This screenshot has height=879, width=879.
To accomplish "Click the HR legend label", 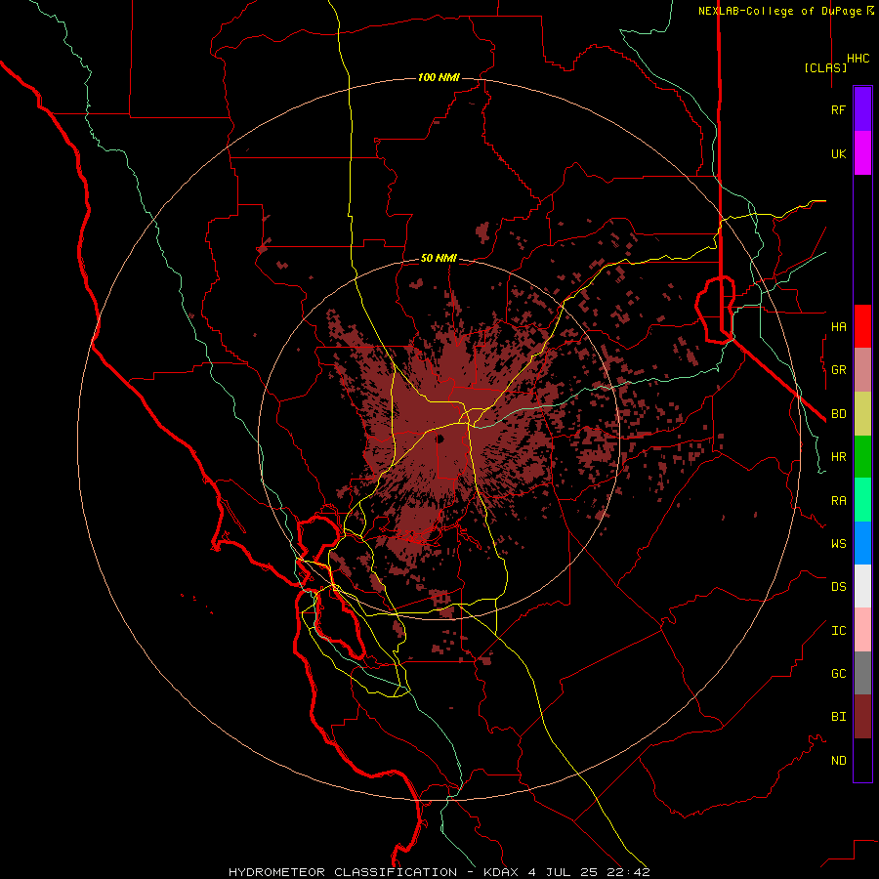I will pyautogui.click(x=838, y=457).
